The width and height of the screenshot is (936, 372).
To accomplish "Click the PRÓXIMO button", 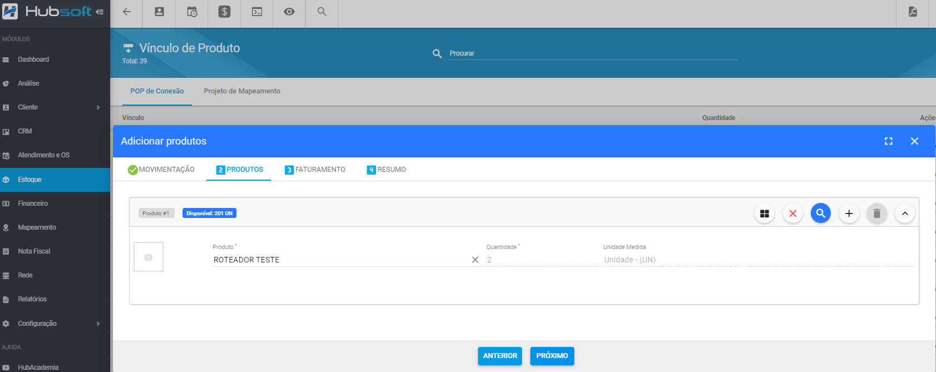I will [x=552, y=356].
